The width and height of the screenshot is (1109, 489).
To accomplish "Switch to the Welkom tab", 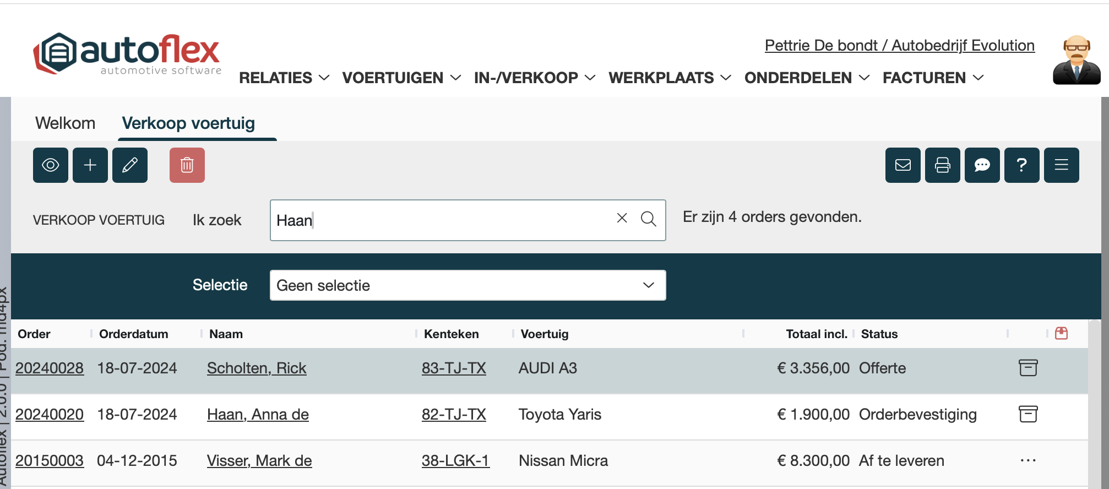I will point(66,123).
